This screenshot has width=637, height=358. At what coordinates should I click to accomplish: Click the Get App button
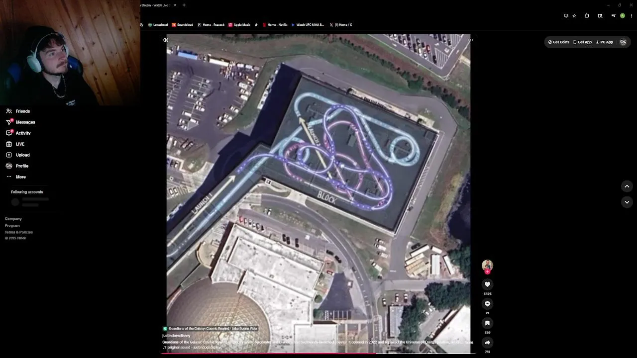coord(582,42)
